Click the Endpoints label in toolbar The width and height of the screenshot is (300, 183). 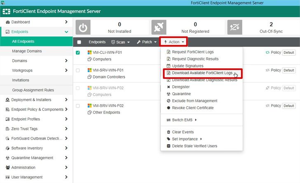97,42
